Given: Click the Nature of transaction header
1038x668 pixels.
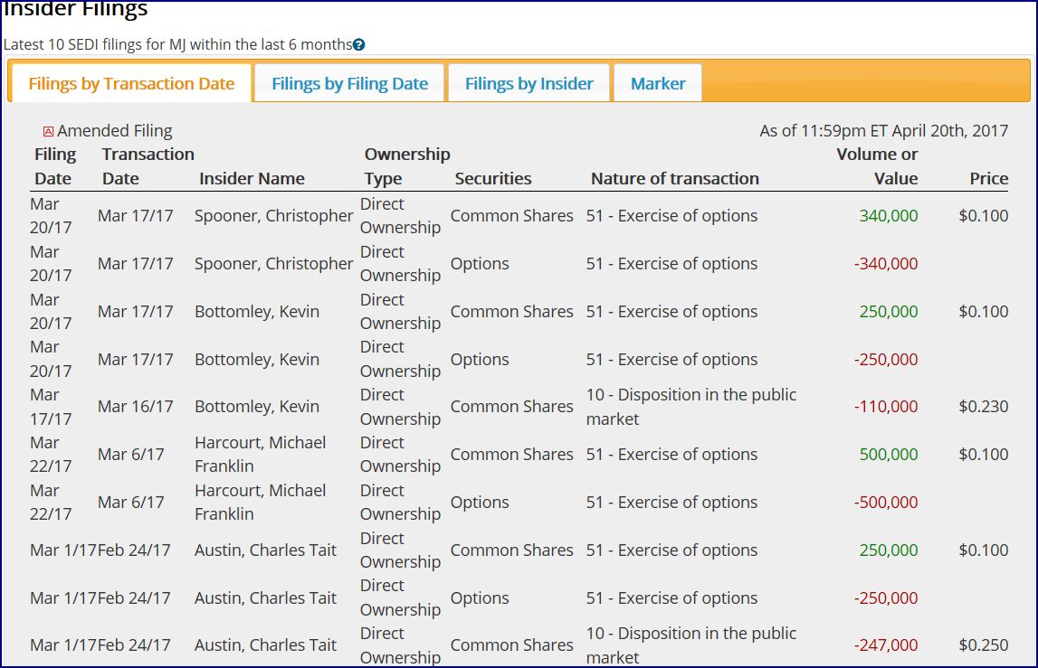Looking at the screenshot, I should 674,178.
